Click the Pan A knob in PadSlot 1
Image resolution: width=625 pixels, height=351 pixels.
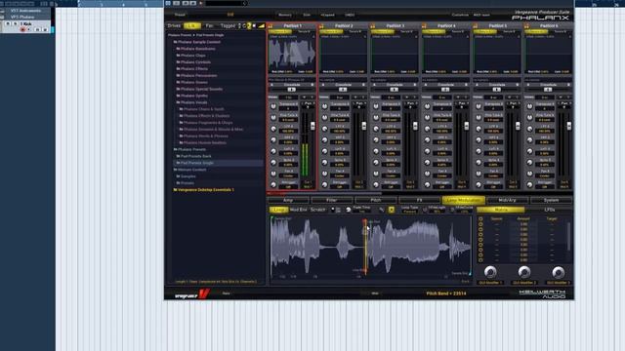(273, 174)
